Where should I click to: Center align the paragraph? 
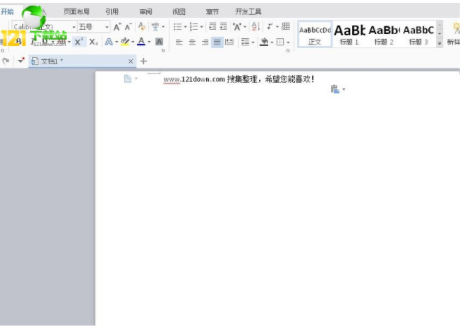pyautogui.click(x=192, y=43)
